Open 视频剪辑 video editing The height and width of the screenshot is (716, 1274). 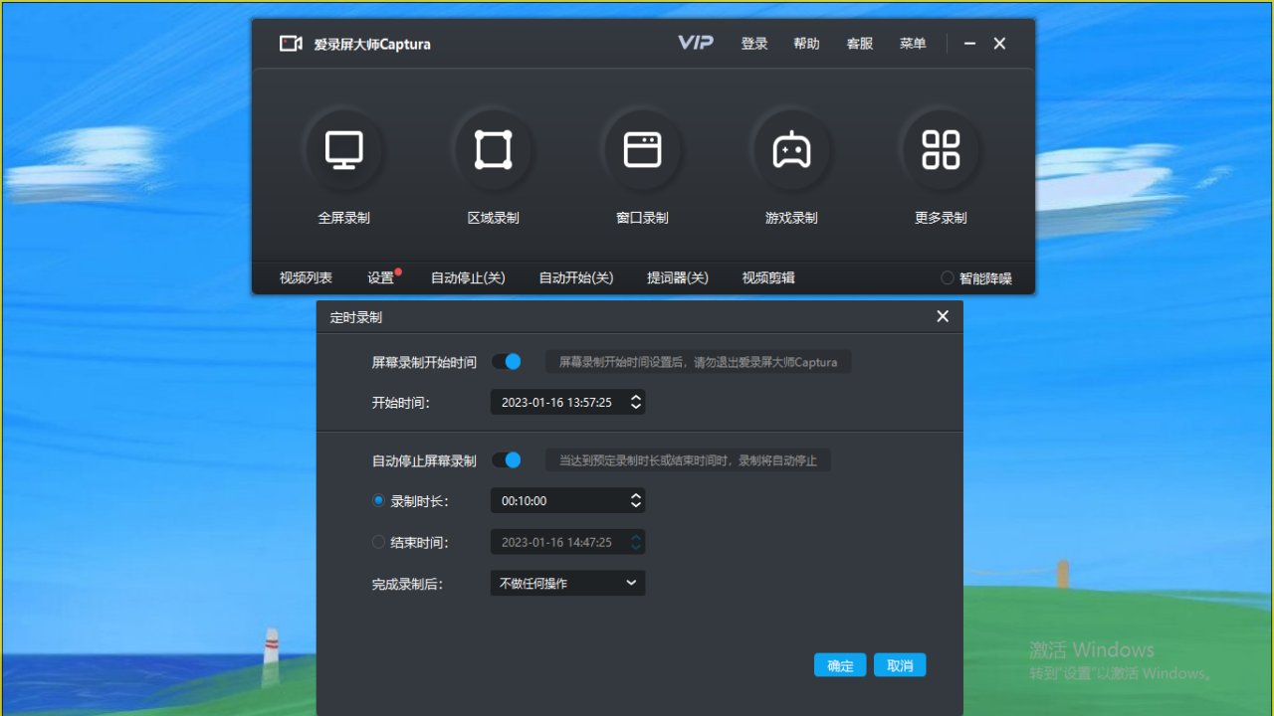[x=767, y=277]
